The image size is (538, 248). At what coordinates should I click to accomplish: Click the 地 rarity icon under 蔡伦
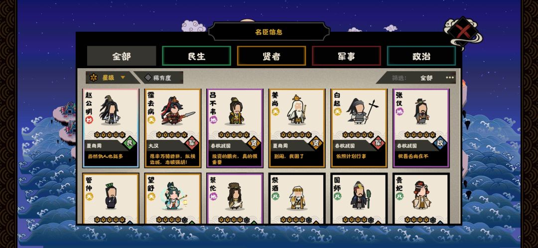[x=213, y=197]
